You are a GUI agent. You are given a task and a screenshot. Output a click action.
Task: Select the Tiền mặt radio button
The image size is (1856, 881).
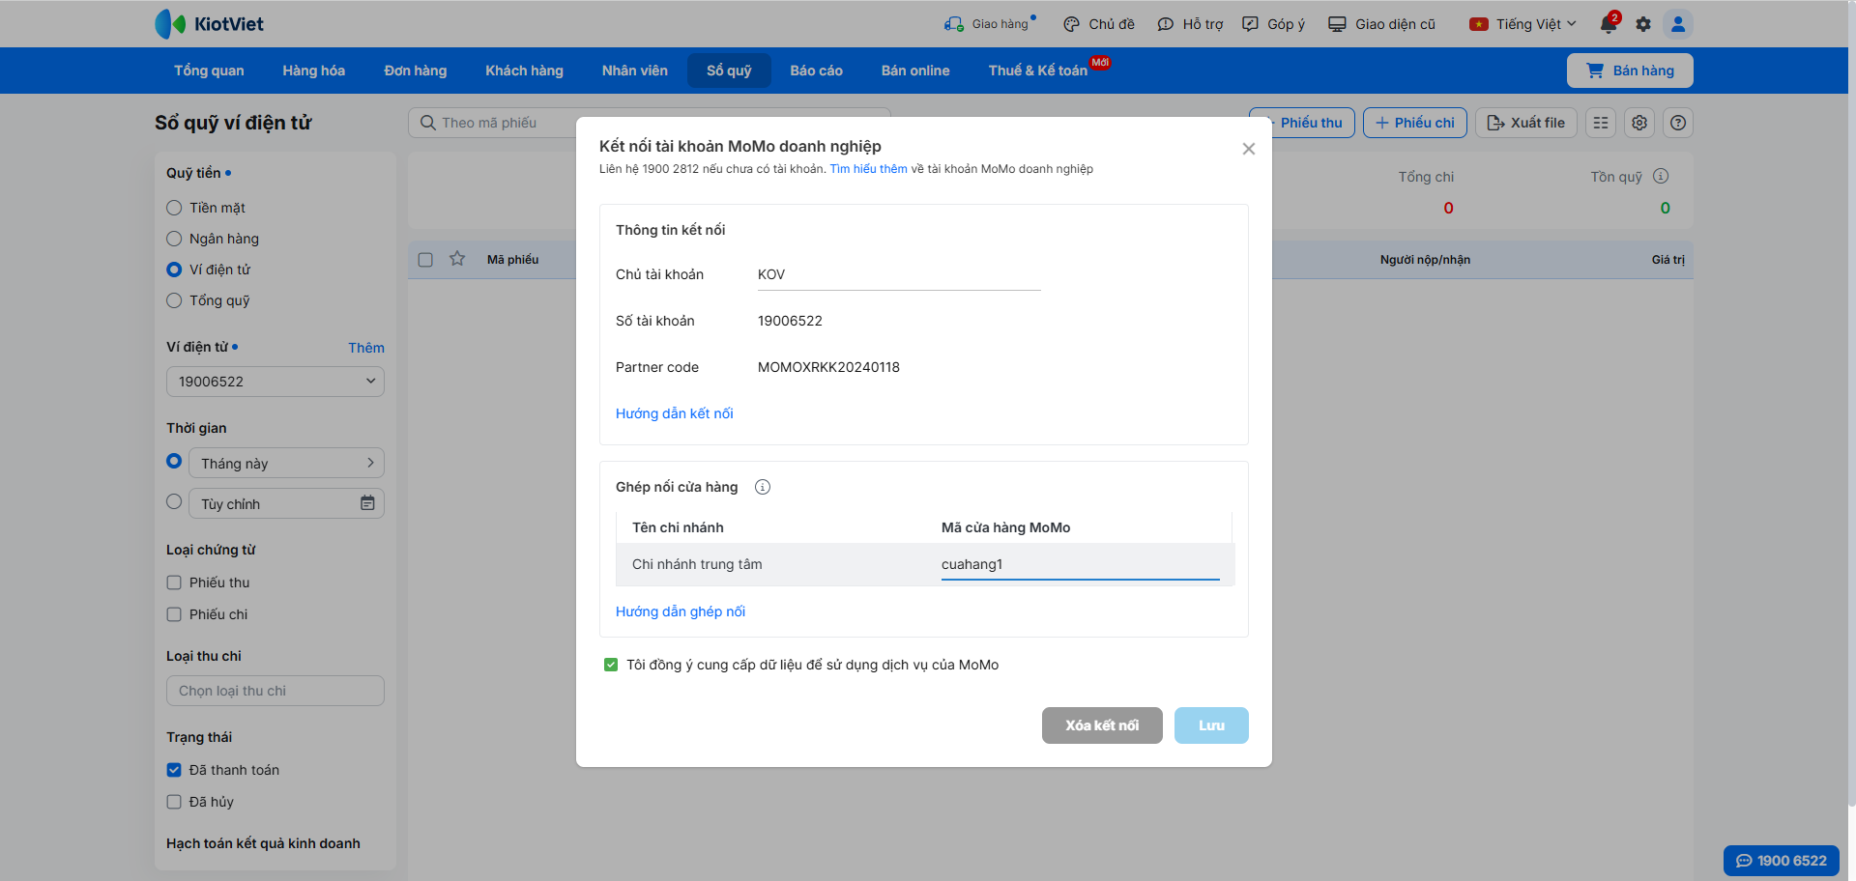(174, 208)
